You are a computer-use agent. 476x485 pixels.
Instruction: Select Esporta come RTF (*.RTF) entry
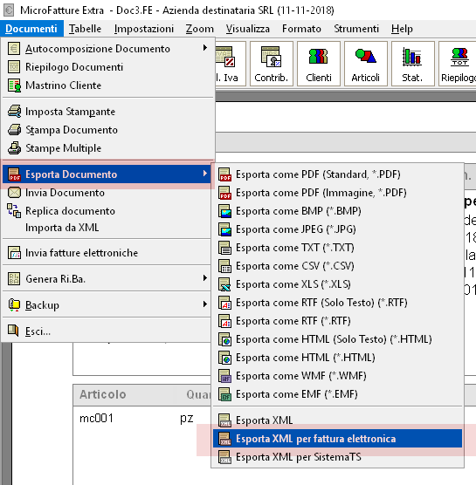click(x=337, y=321)
